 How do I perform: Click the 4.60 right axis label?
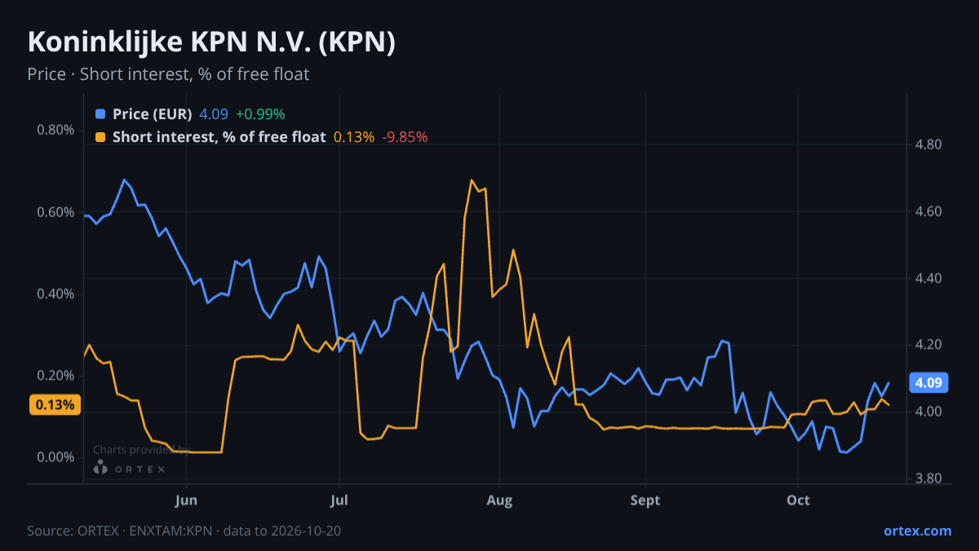pyautogui.click(x=929, y=212)
